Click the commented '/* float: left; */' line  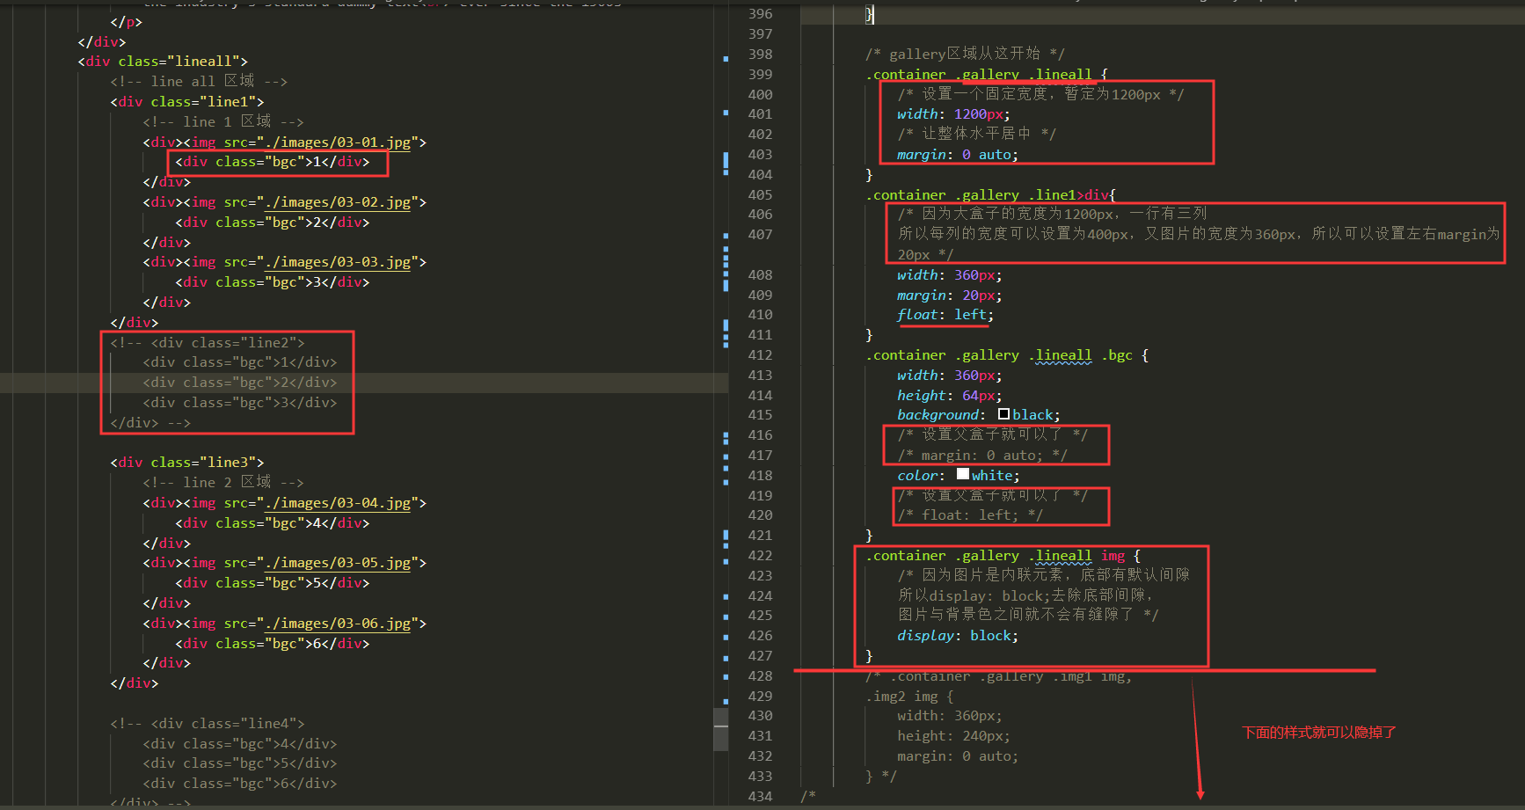970,515
